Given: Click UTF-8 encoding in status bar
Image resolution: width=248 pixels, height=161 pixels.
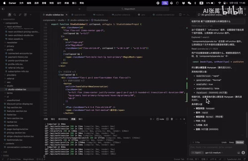Looking at the screenshot, I should tap(213, 159).
